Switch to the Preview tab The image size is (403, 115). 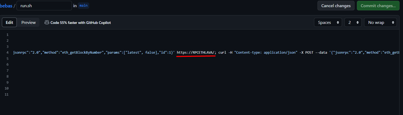(29, 23)
